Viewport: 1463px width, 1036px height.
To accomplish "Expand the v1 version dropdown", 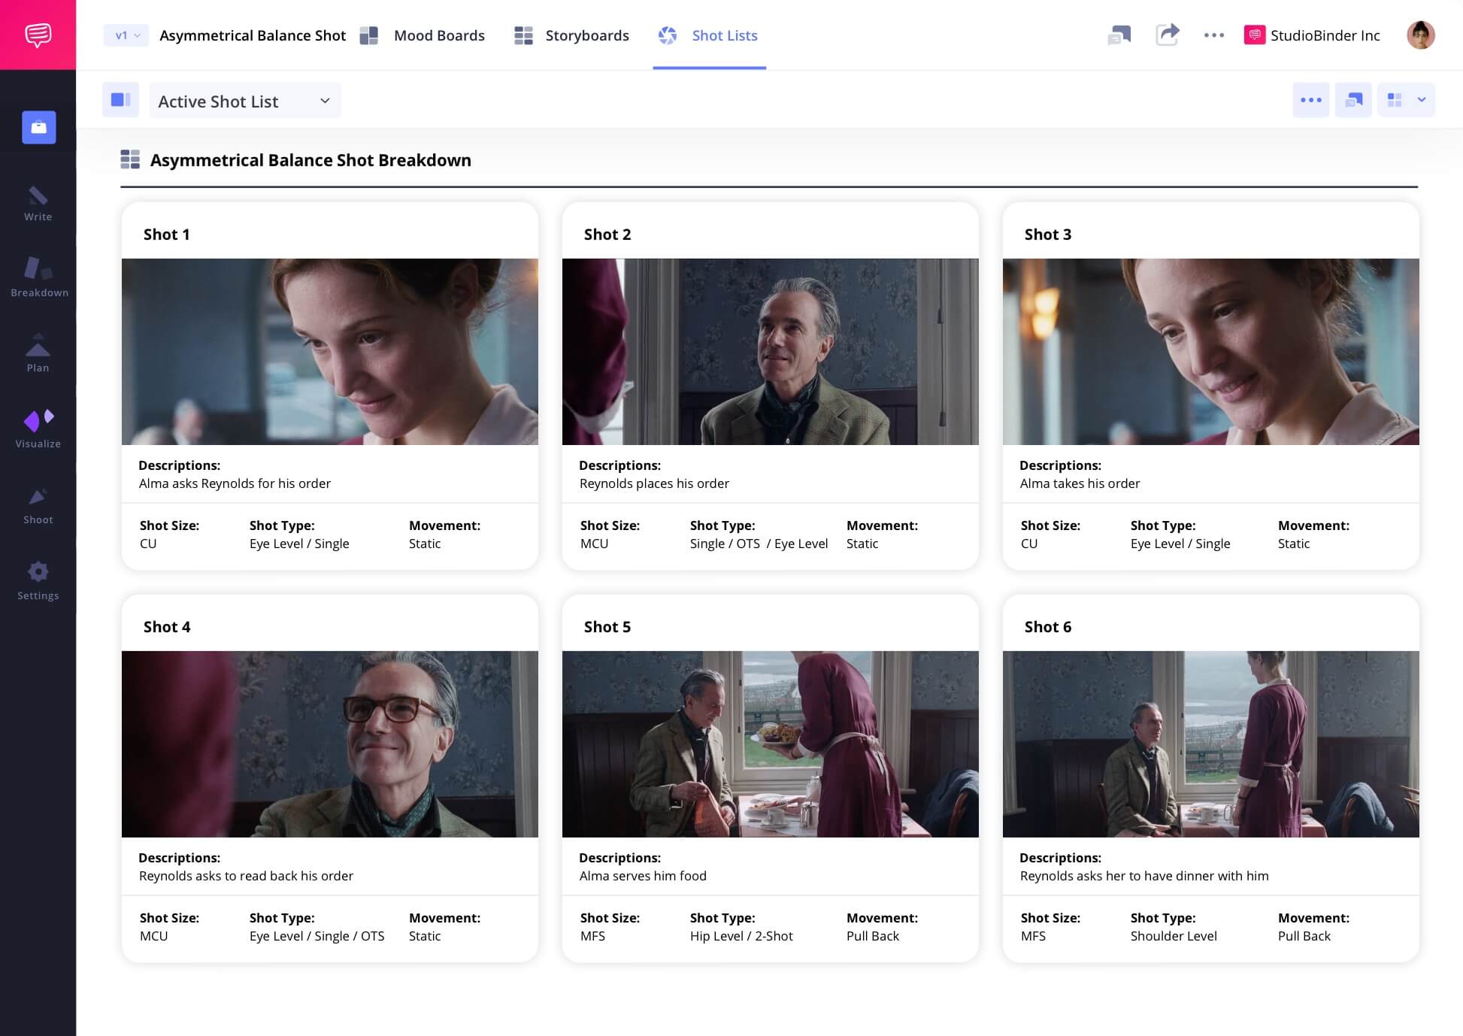I will click(x=125, y=35).
